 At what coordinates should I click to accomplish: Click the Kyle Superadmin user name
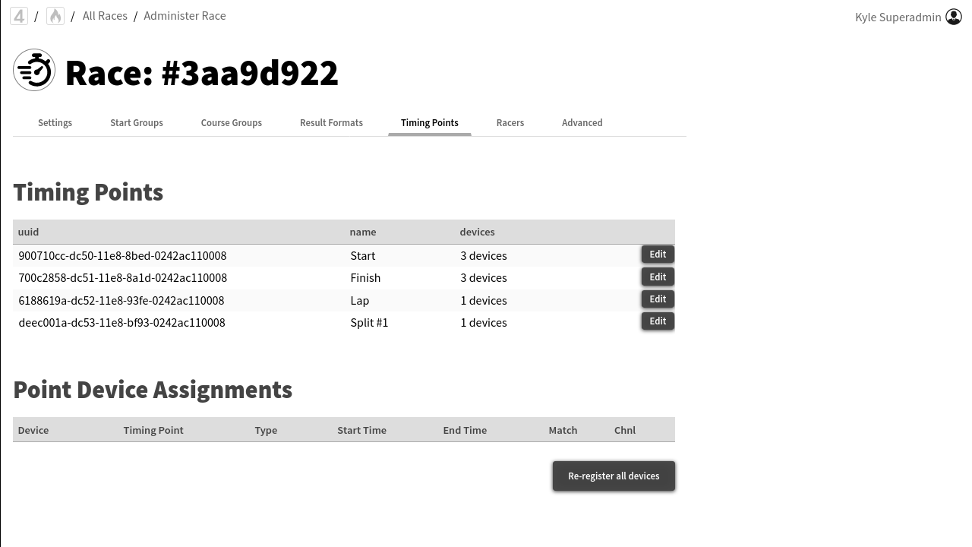pos(898,17)
